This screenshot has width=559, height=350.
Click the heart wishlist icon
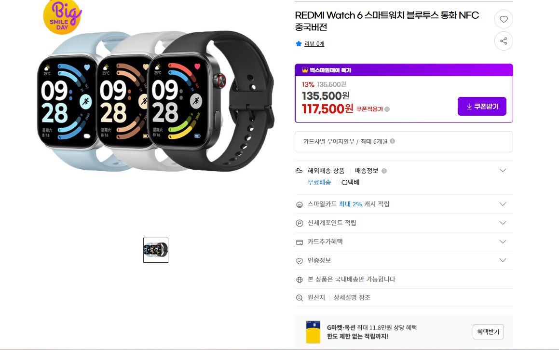[x=504, y=19]
